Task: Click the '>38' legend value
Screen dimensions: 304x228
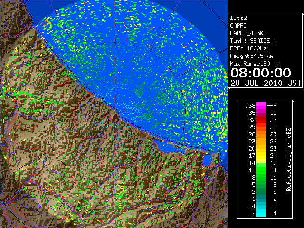Action: tap(250, 106)
